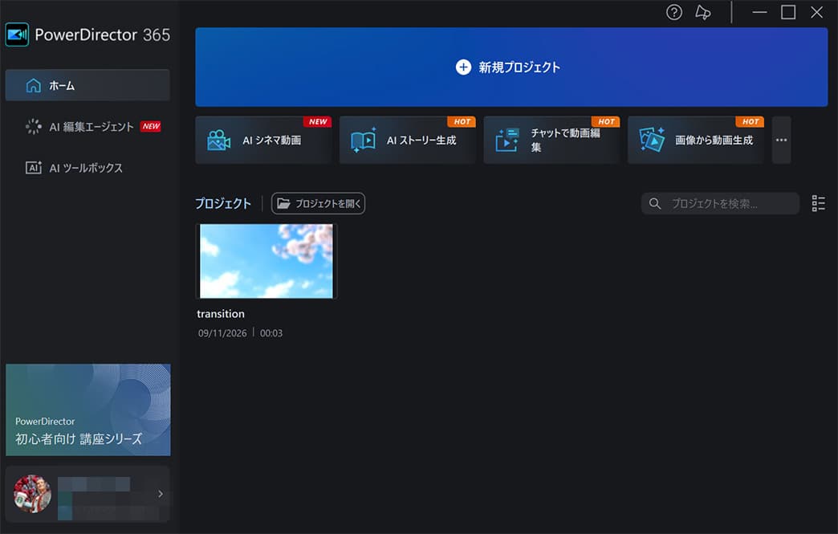This screenshot has width=838, height=534.
Task: Open the 初心者向け 講座シリーズ banner
Action: (87, 410)
